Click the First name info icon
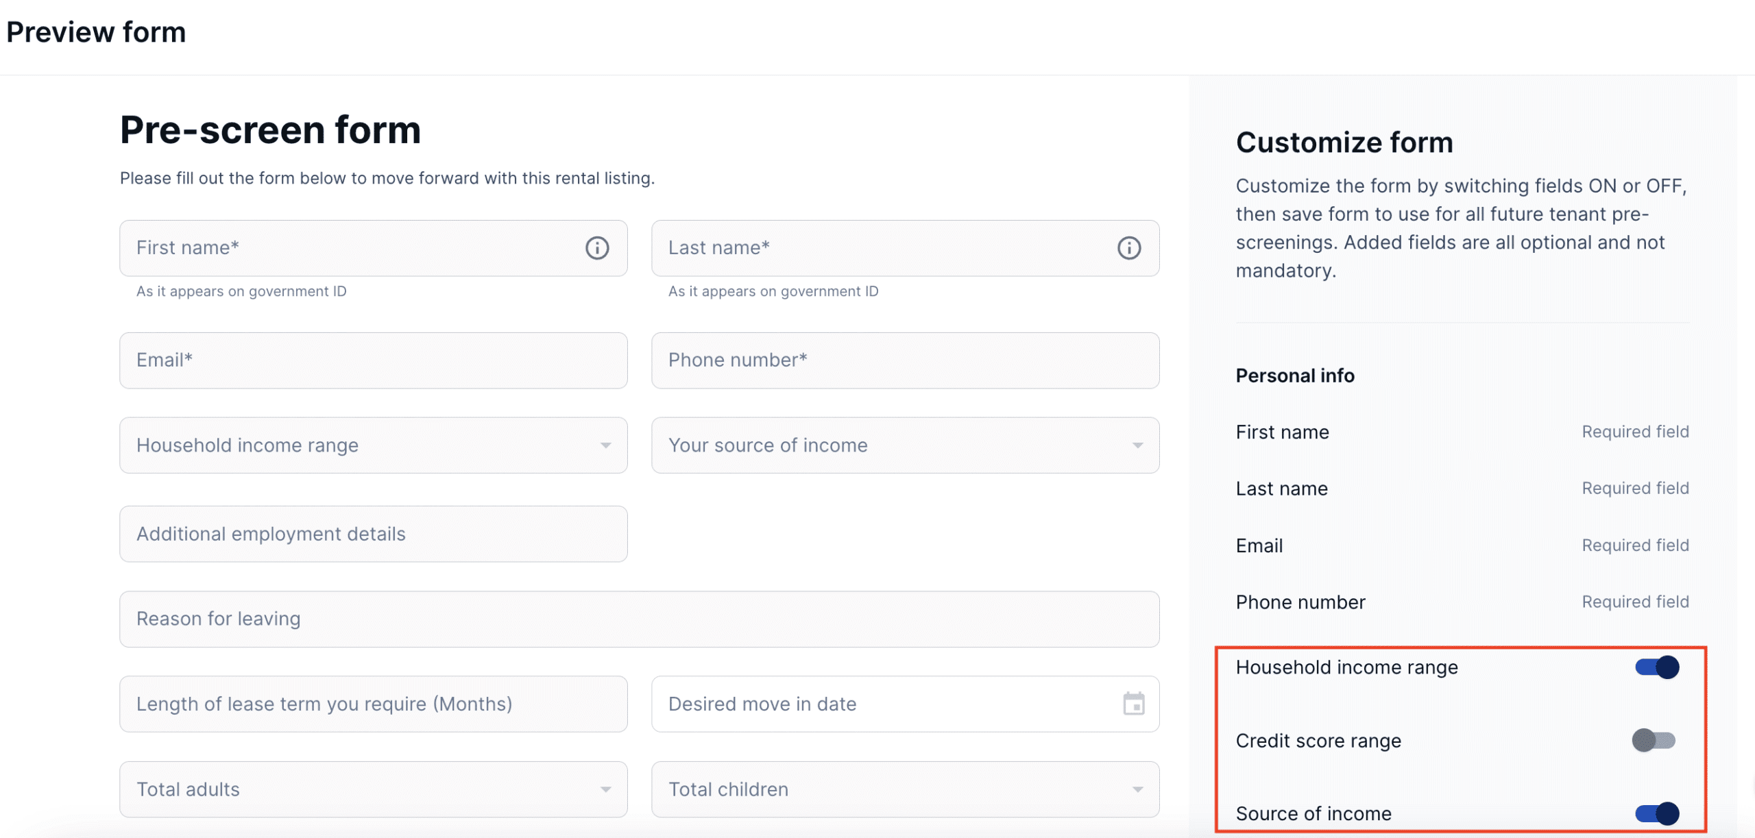This screenshot has width=1755, height=838. tap(596, 248)
